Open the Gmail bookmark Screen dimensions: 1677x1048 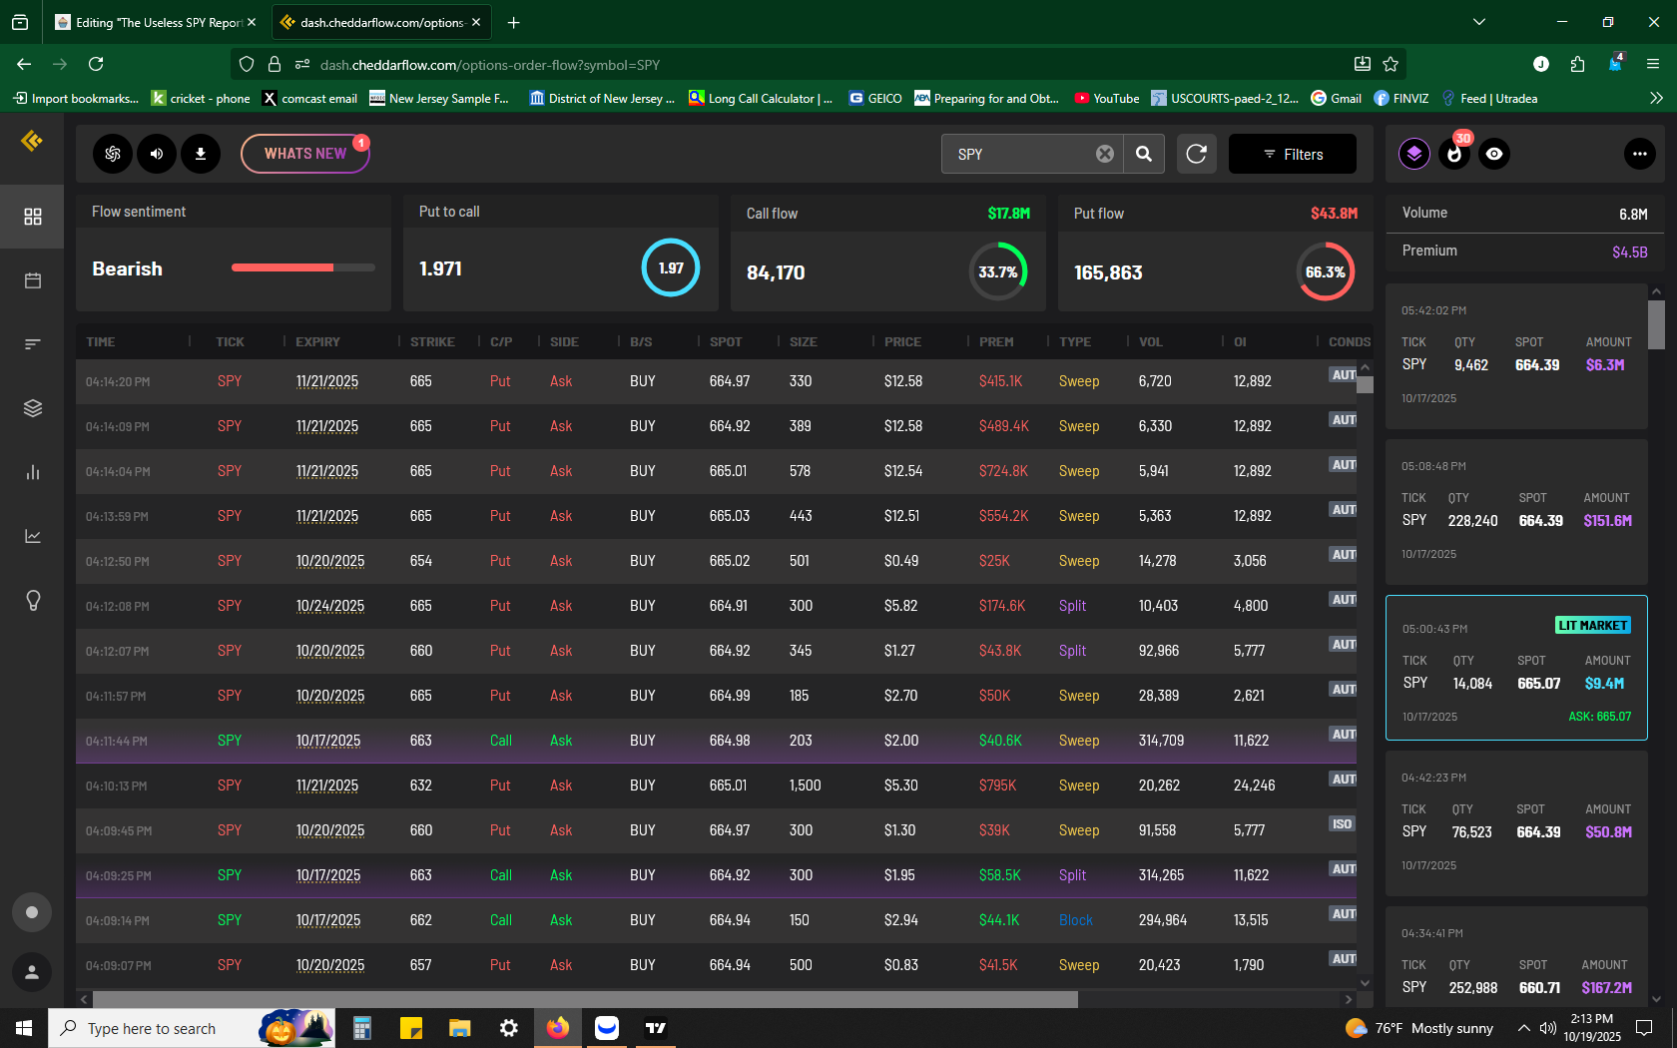(1337, 98)
